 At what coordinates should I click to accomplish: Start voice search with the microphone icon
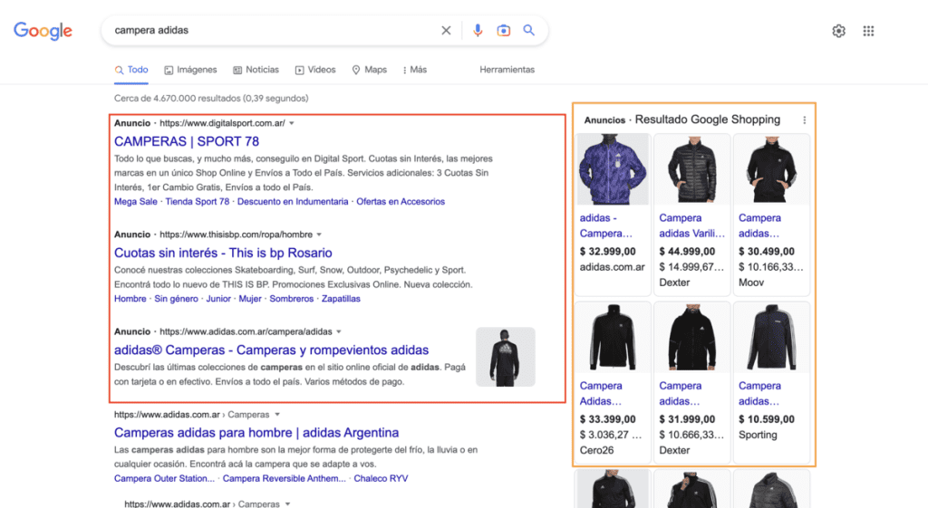pyautogui.click(x=478, y=30)
